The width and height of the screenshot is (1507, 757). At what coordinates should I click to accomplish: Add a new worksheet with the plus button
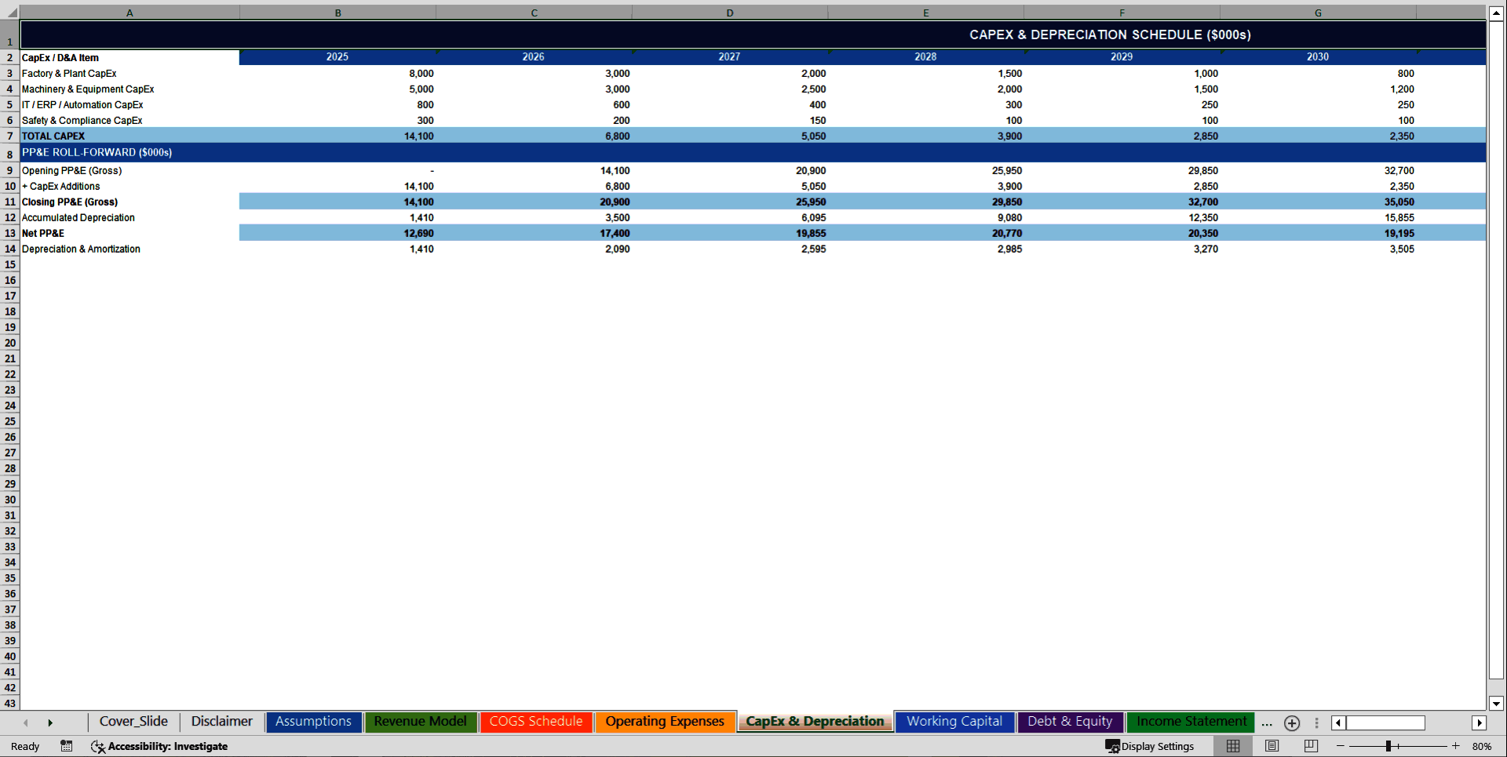pyautogui.click(x=1292, y=723)
